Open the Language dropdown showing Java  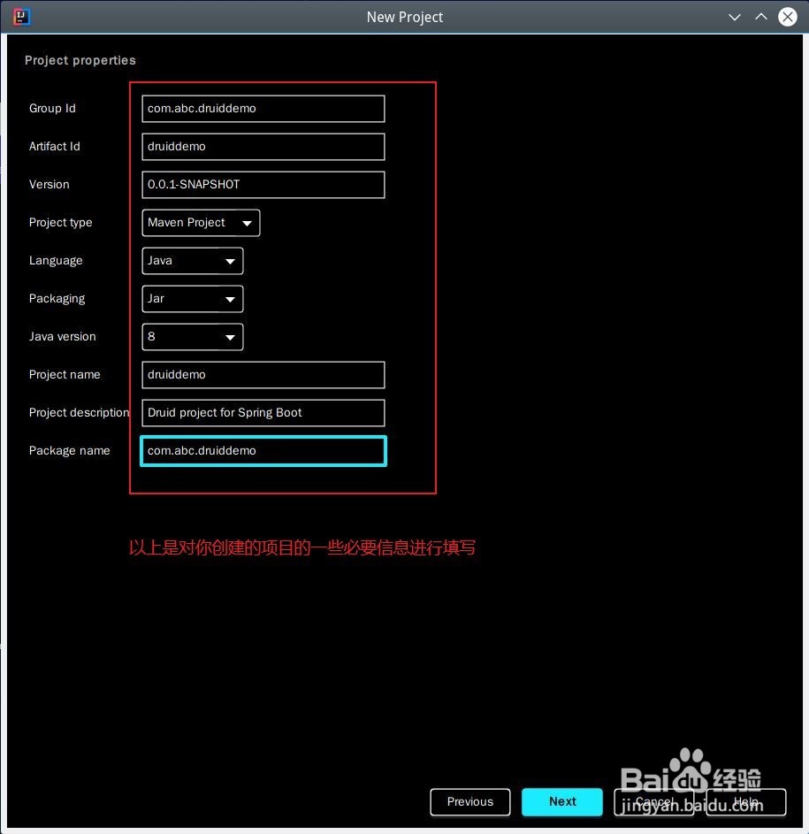tap(193, 261)
